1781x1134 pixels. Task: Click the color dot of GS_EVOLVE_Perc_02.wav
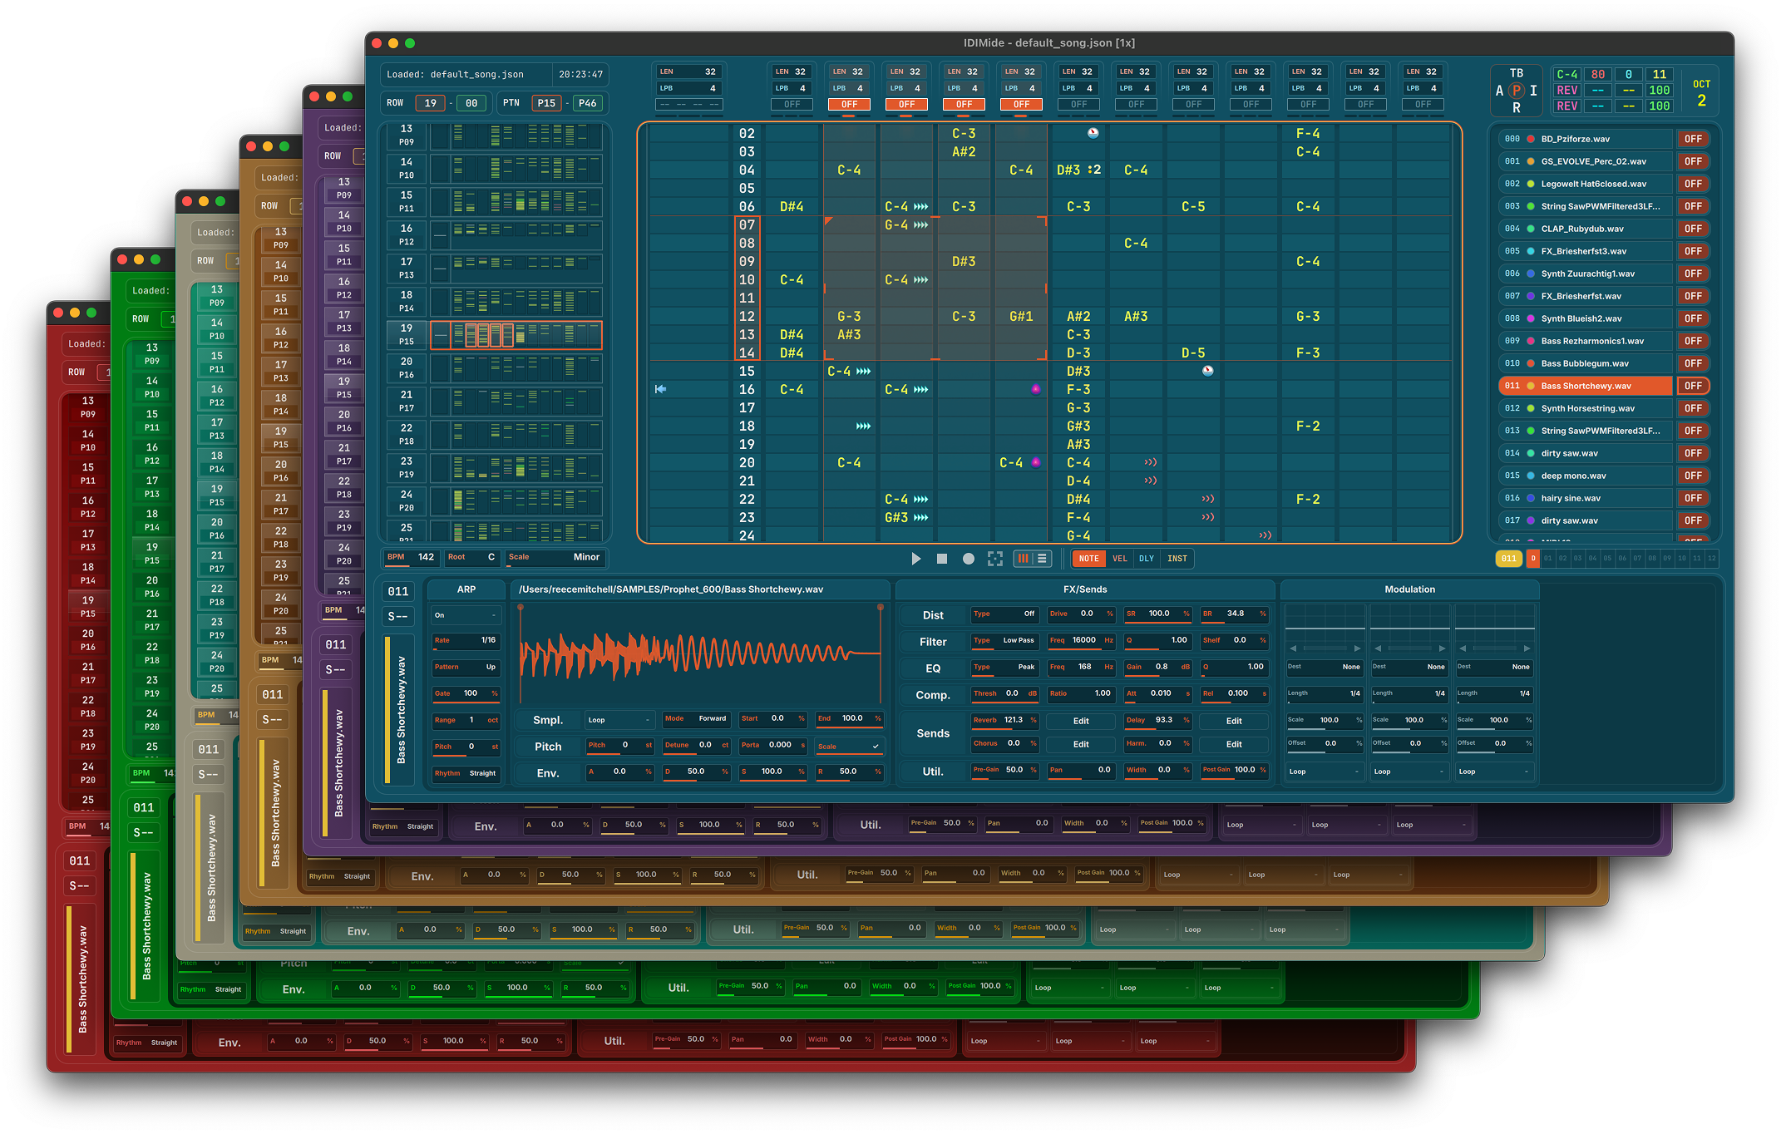(1531, 161)
